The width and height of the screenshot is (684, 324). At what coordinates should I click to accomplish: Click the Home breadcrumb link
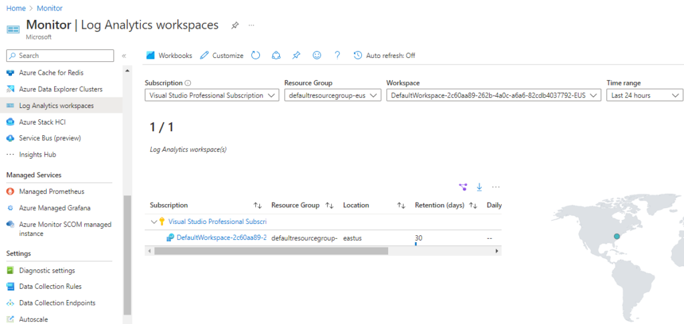[x=16, y=8]
